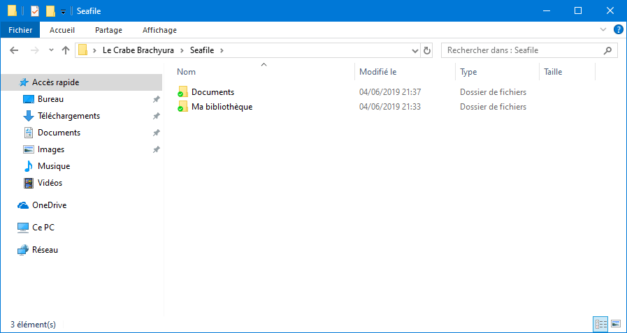The image size is (627, 333).
Task: Click the Ma bibliothèque folder name
Action: point(222,107)
